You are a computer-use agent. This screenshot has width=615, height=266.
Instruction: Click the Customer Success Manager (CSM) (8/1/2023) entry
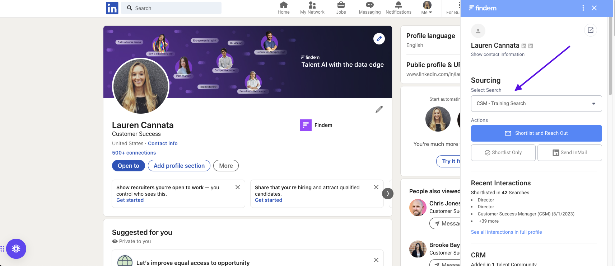[526, 214]
